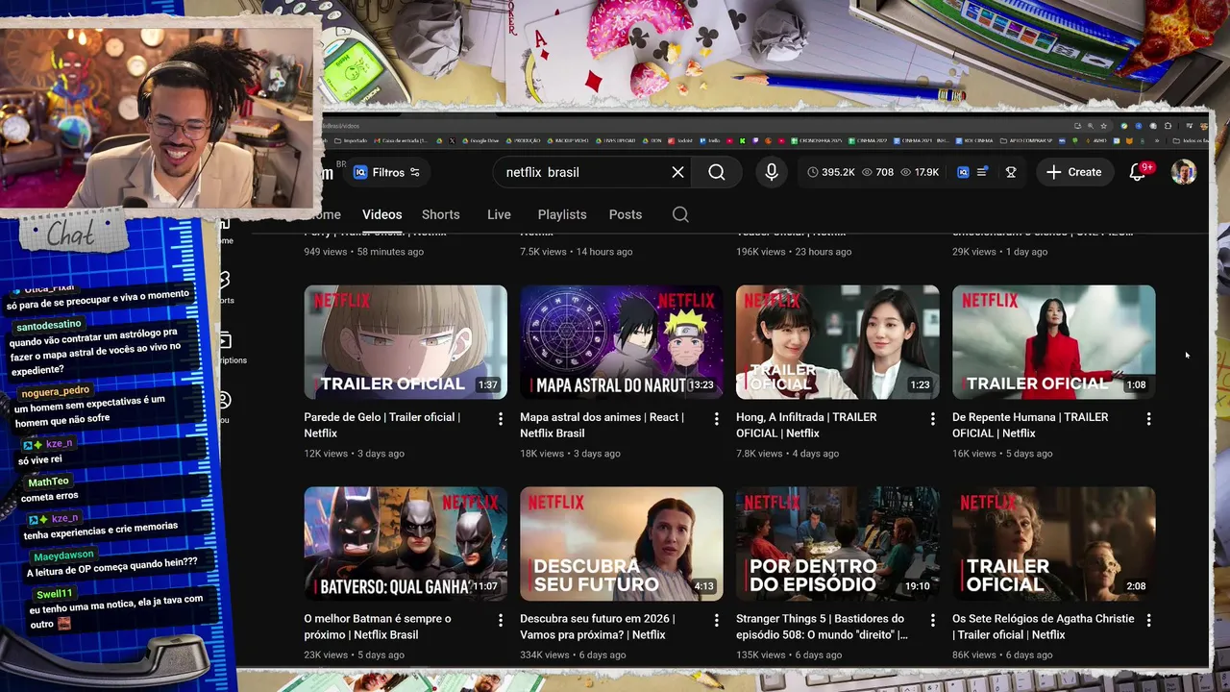
Task: Click chat username noguera_pedro
Action: tap(55, 392)
